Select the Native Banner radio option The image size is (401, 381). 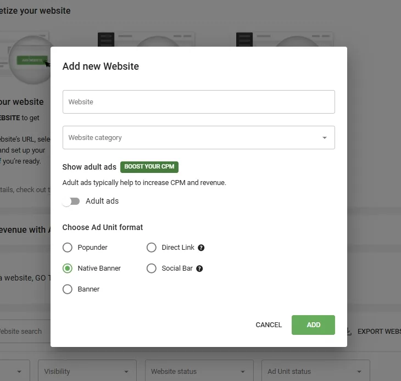point(68,268)
